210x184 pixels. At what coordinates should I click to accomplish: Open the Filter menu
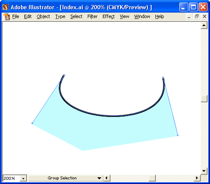click(92, 16)
